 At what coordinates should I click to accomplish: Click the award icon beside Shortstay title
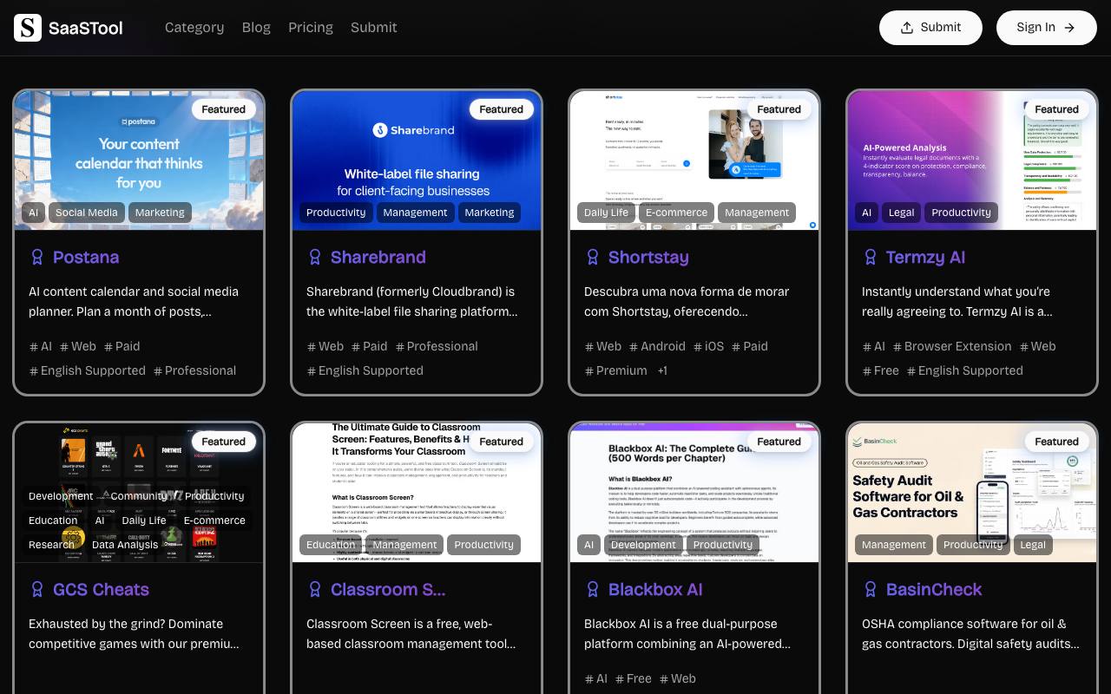coord(593,257)
